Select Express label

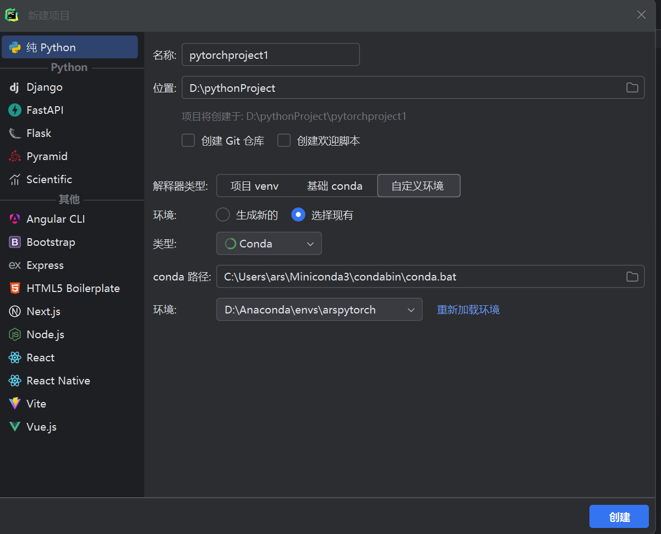click(x=45, y=265)
